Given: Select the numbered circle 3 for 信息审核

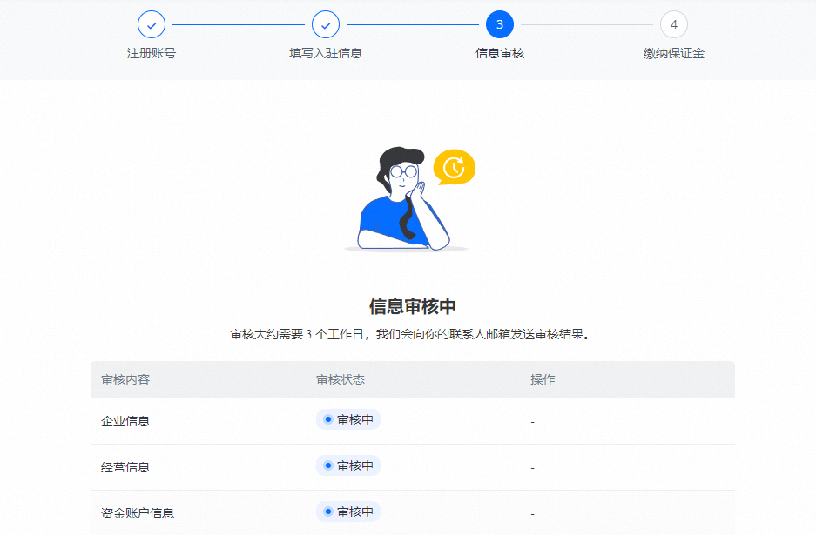Looking at the screenshot, I should coord(499,24).
